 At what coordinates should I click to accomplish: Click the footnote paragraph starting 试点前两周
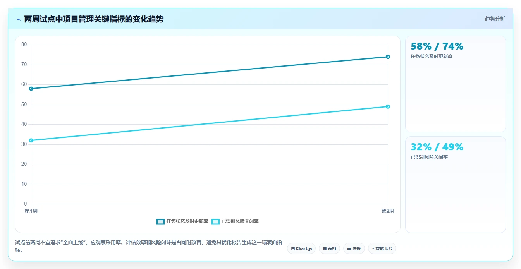tap(148, 246)
